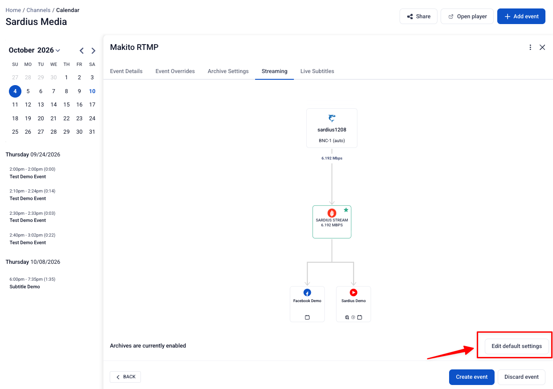Close the Makito RTMP panel
The width and height of the screenshot is (553, 389).
(x=542, y=47)
